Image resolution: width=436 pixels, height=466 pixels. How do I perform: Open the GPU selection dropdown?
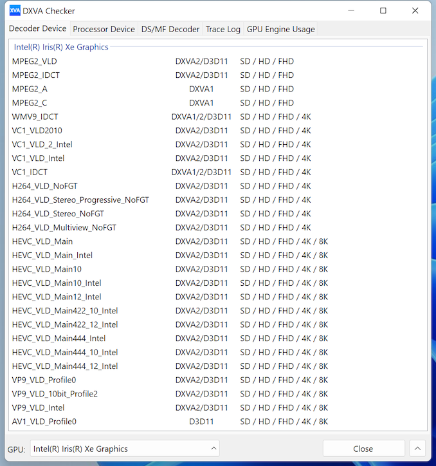point(125,449)
